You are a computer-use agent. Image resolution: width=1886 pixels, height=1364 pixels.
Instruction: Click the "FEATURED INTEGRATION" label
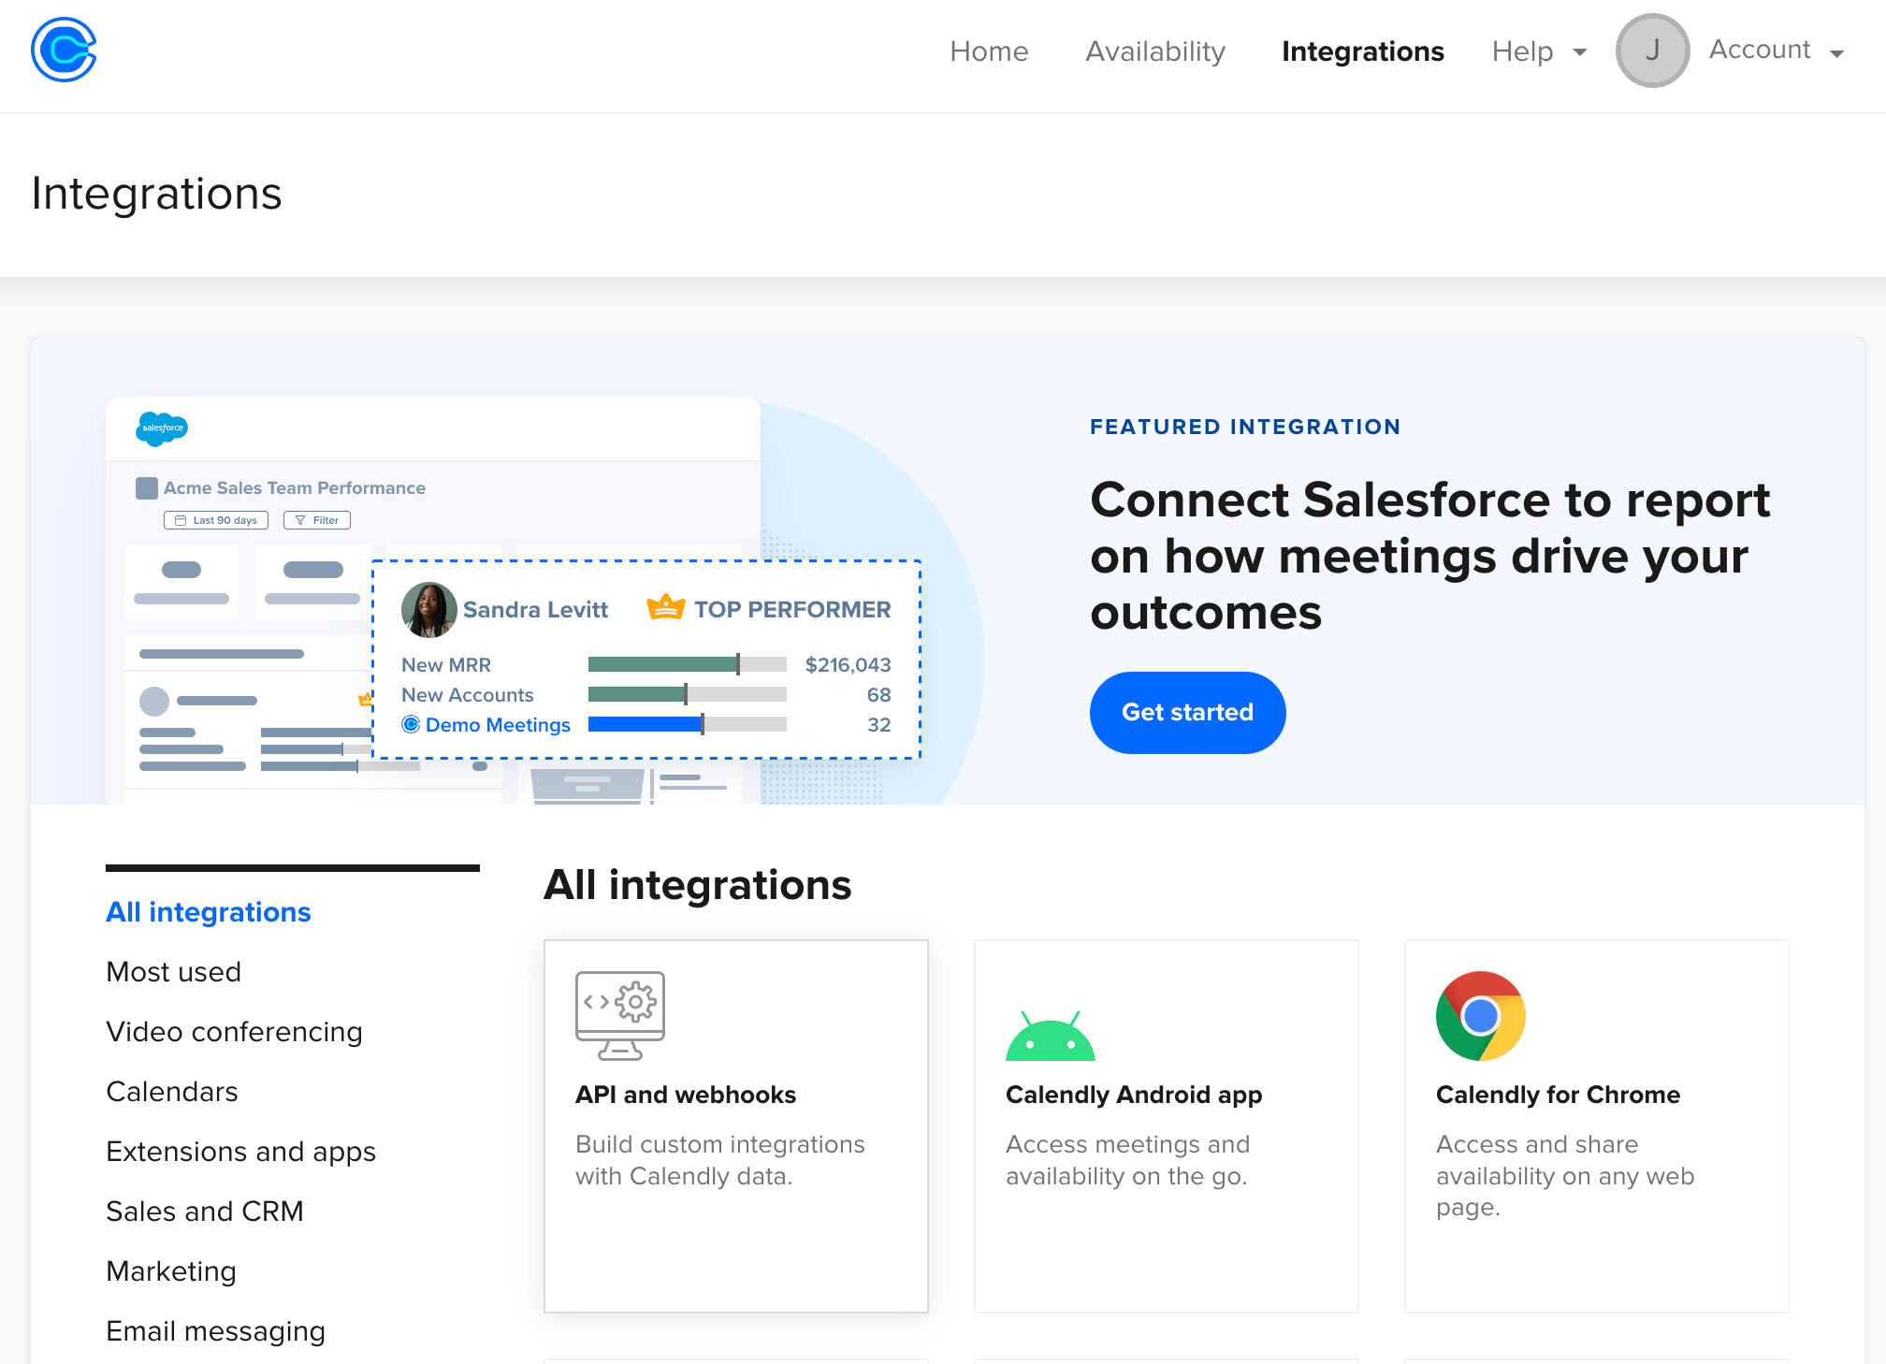(x=1245, y=427)
